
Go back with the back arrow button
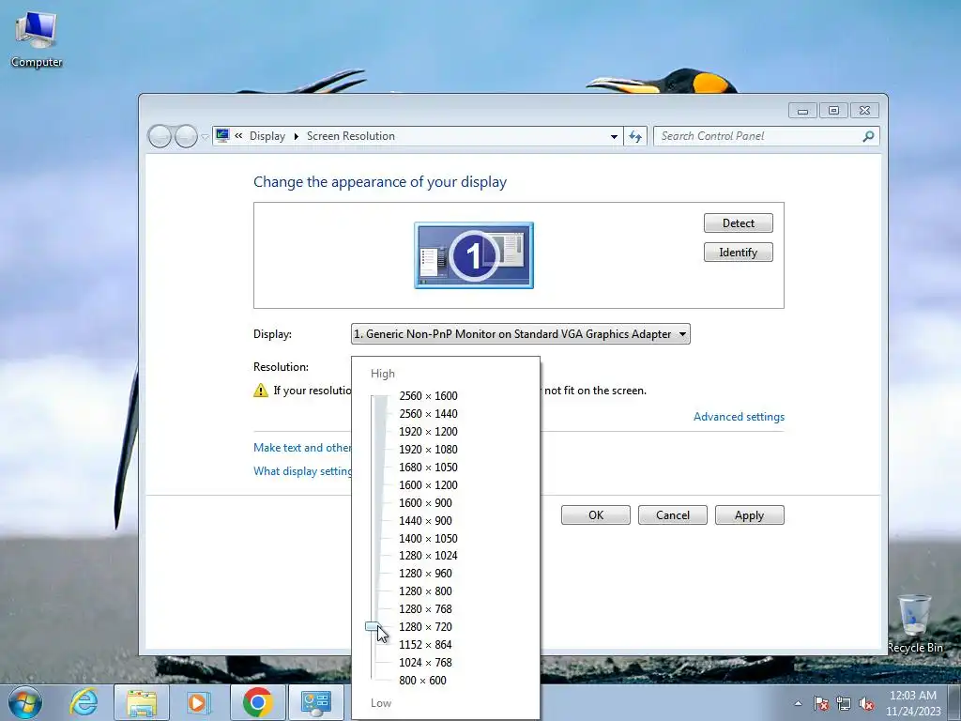coord(160,136)
